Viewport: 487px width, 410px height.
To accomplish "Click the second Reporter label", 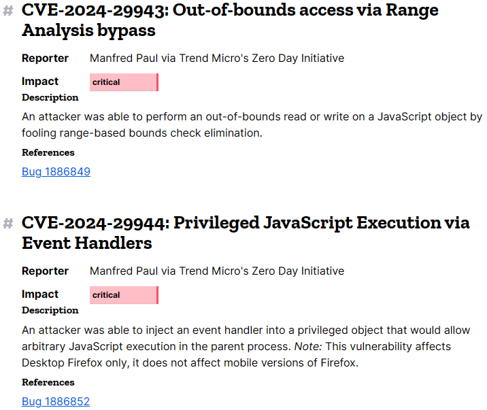I will click(x=45, y=271).
